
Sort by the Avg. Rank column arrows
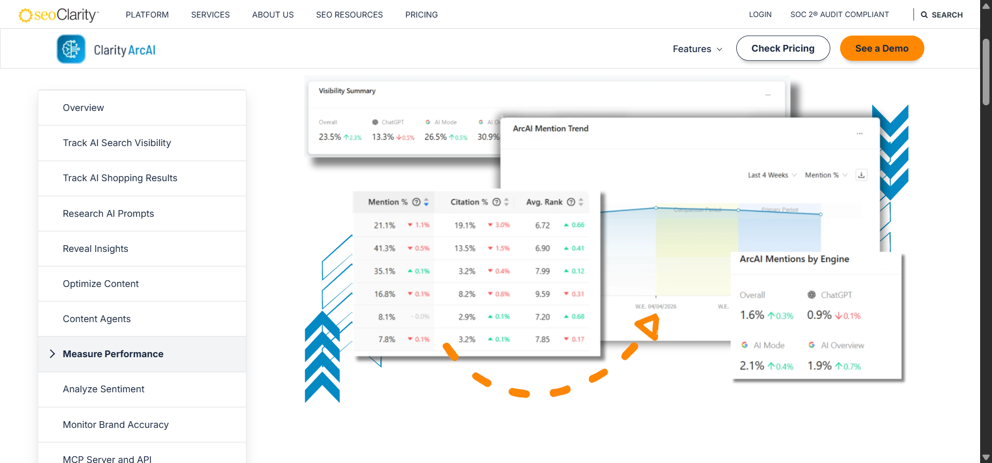(x=581, y=202)
